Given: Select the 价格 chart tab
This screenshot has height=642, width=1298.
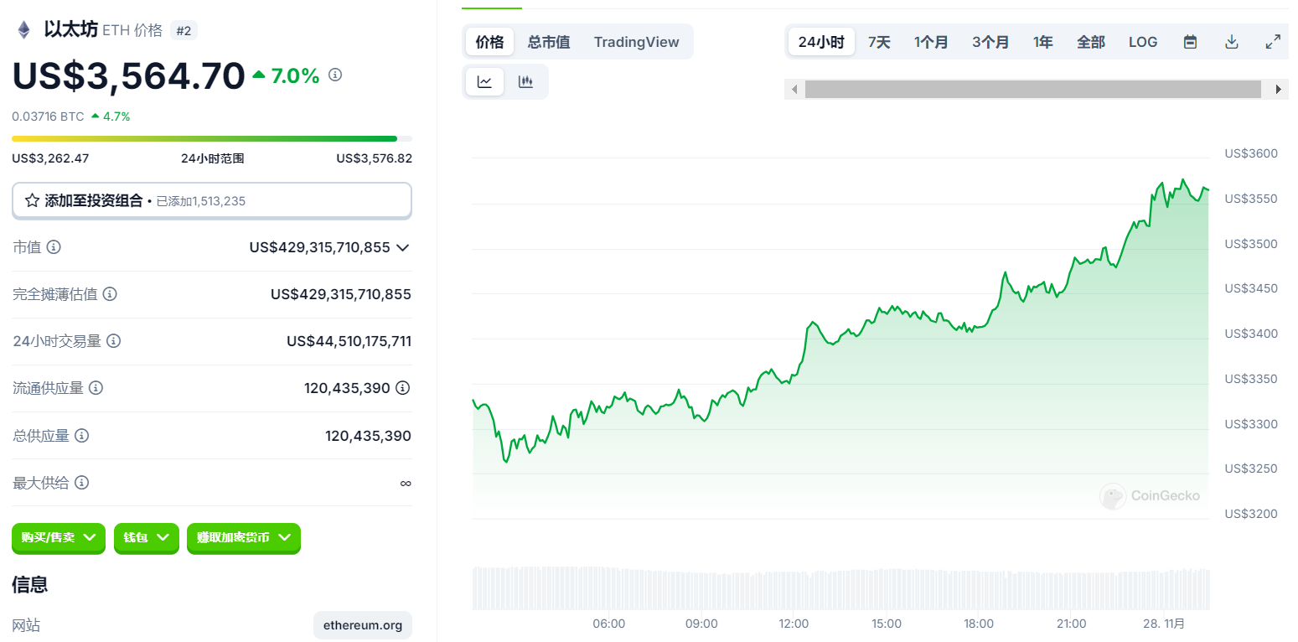Looking at the screenshot, I should tap(489, 42).
